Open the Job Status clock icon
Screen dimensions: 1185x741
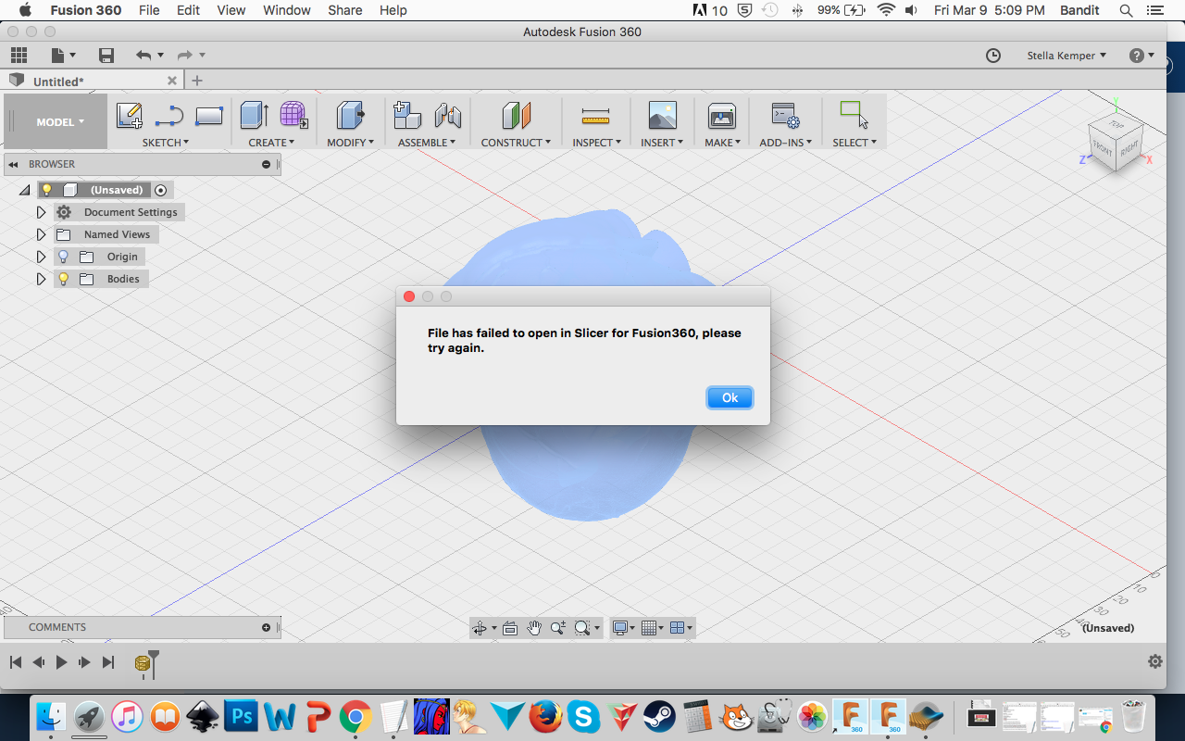[x=993, y=56]
